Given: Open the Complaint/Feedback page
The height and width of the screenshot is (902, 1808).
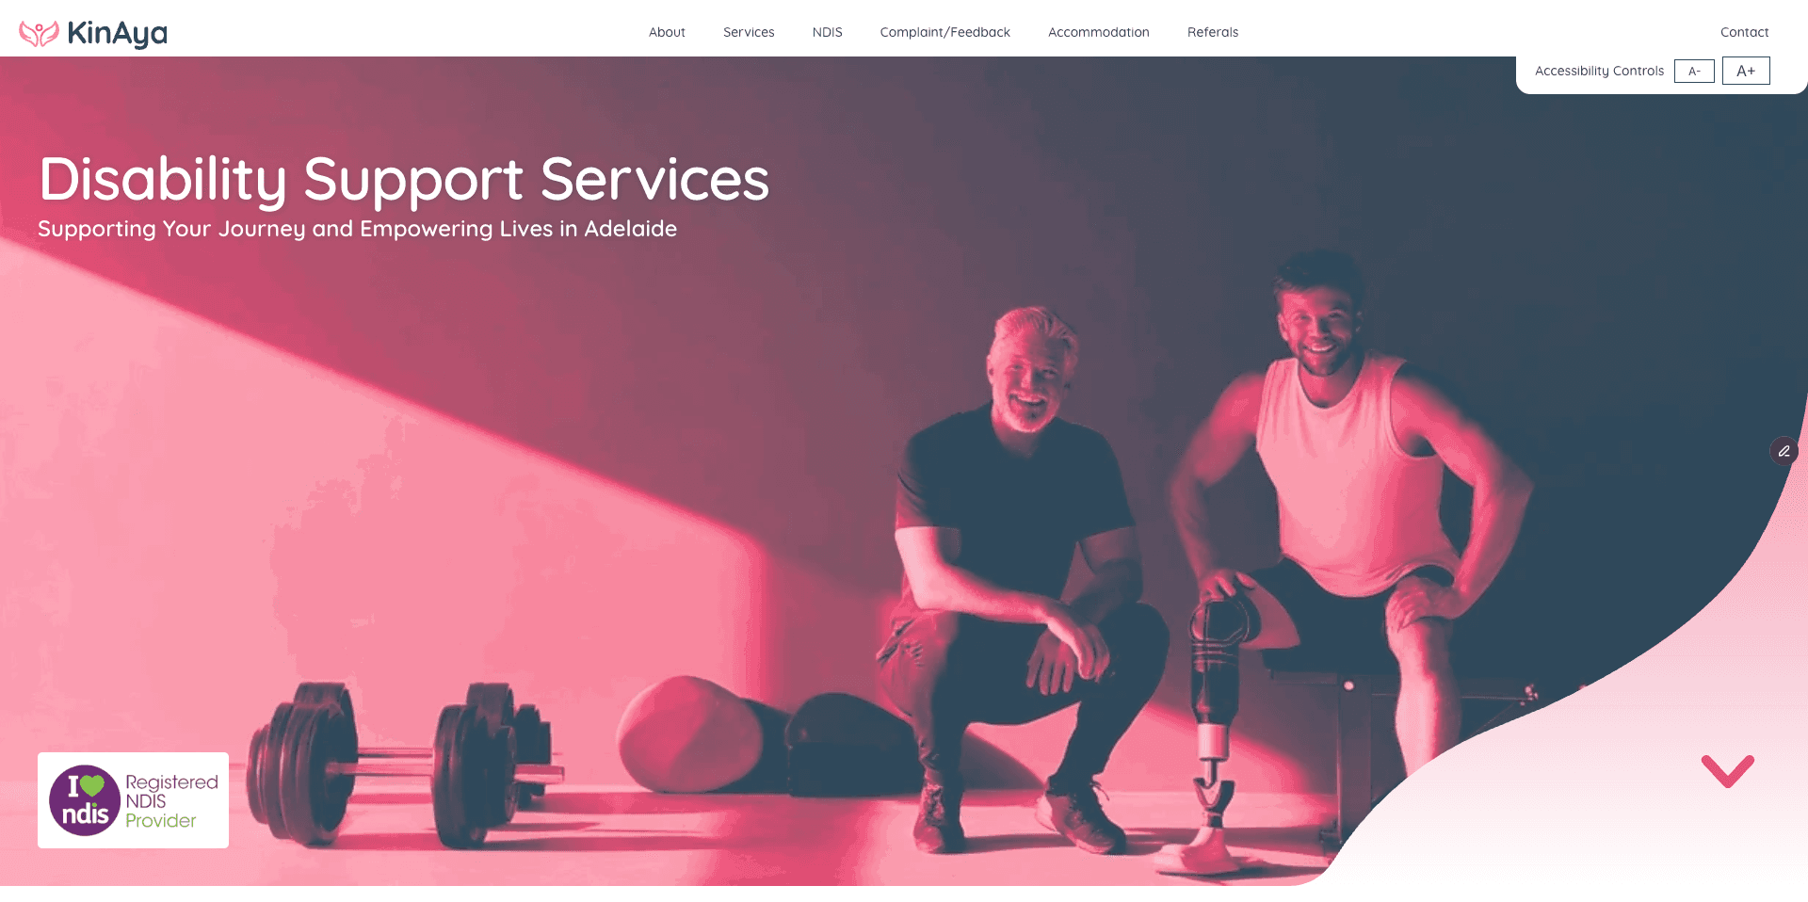Looking at the screenshot, I should click(944, 32).
